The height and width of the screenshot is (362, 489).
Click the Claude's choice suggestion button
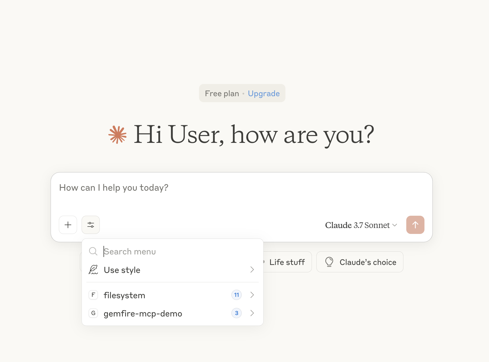pos(360,262)
